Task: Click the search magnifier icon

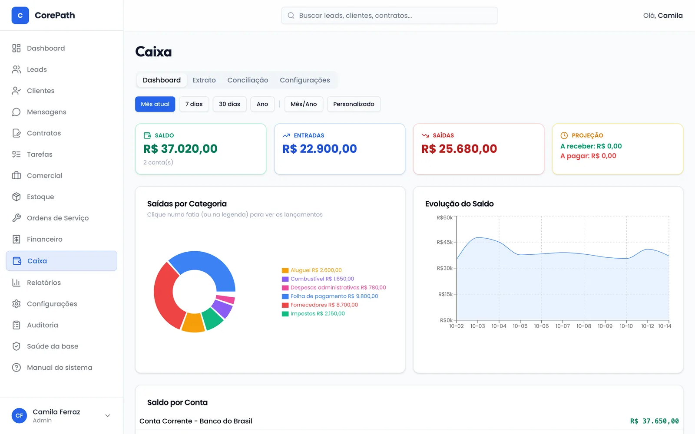Action: 291,16
